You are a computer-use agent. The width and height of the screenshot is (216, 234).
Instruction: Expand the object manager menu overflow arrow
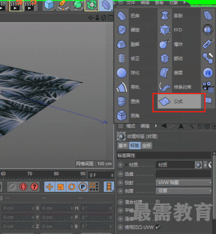pyautogui.click(x=185, y=3)
